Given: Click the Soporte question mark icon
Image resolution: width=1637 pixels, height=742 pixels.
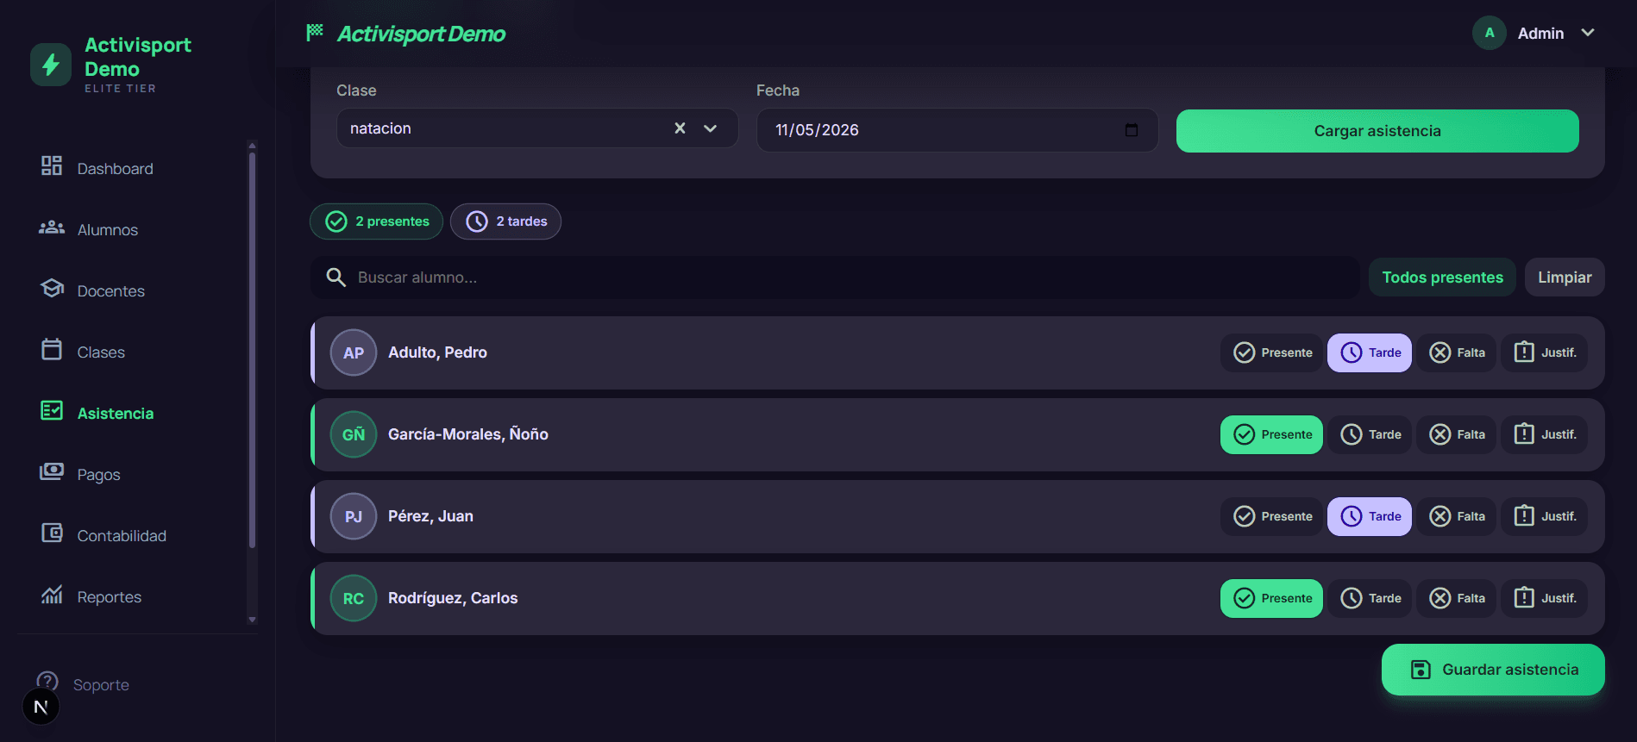Looking at the screenshot, I should 47,682.
